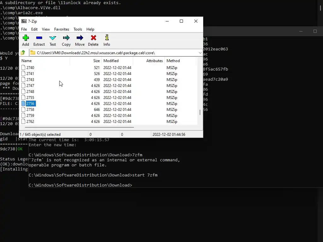Click file icon of entry 2748
The width and height of the screenshot is (323, 242).
click(x=23, y=91)
